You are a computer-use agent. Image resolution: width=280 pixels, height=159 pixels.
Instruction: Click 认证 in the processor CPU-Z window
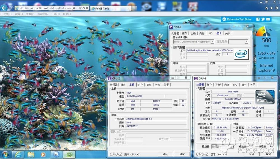tap(252, 154)
